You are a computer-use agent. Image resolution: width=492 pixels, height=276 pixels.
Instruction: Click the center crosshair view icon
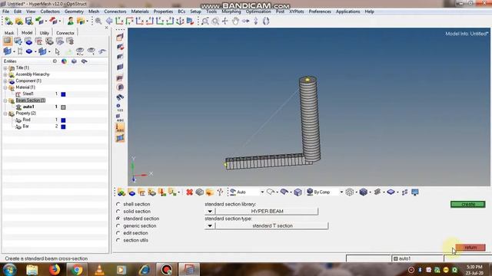[225, 21]
